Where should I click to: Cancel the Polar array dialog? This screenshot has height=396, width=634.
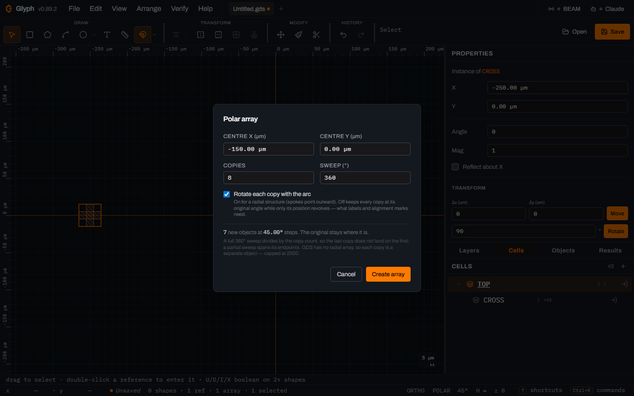346,274
